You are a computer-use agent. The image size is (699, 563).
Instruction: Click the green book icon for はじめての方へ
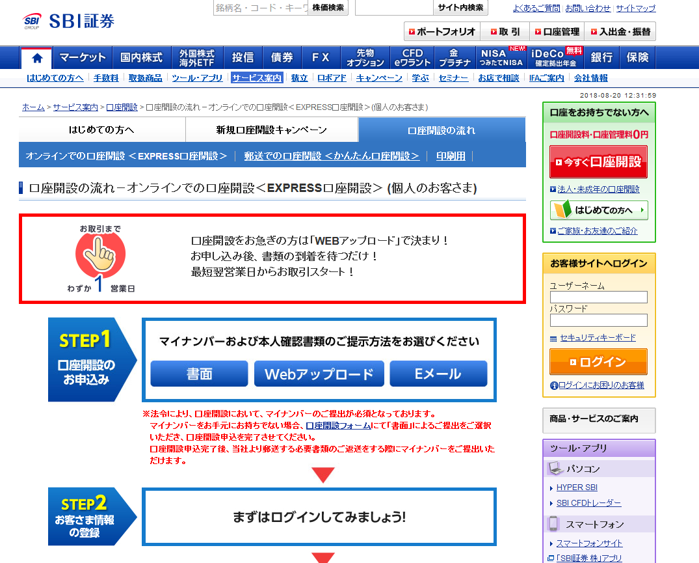pos(562,210)
